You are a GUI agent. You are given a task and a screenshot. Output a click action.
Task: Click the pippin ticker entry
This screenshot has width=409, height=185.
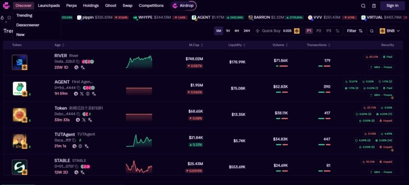103,18
